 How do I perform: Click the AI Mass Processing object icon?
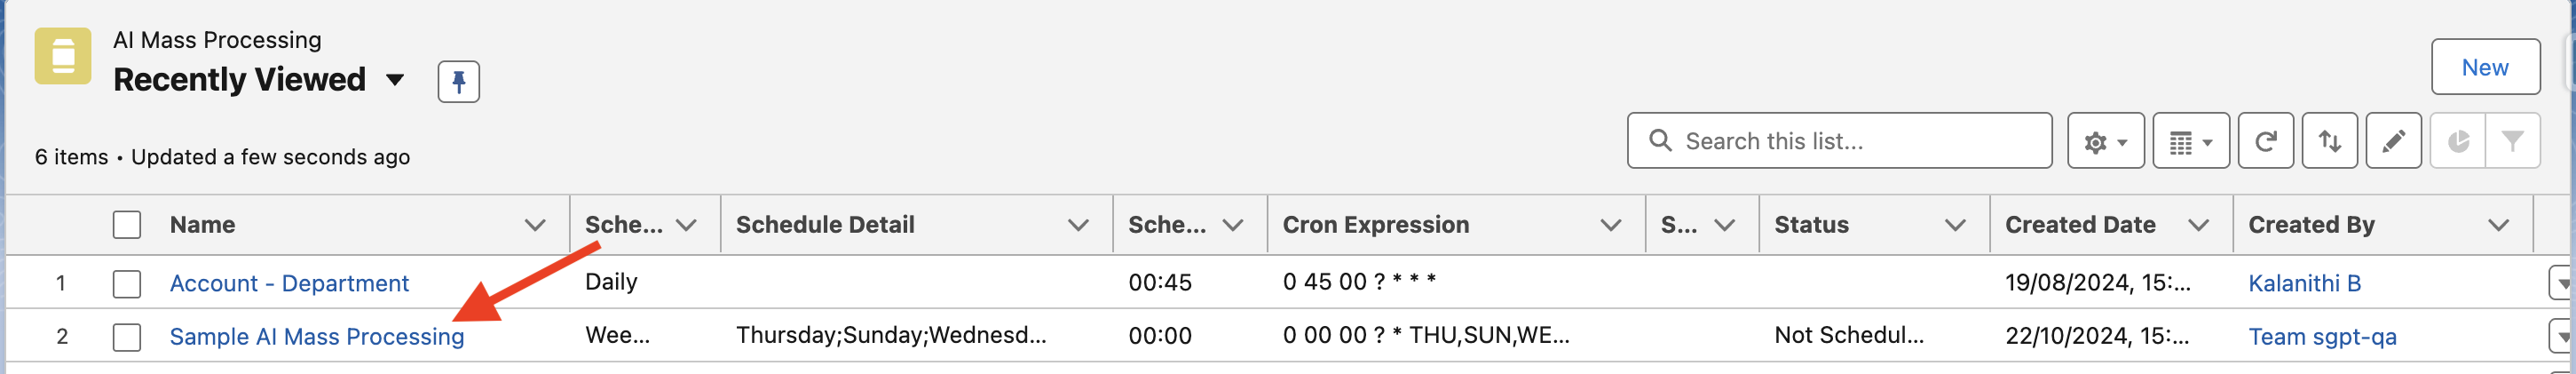click(63, 56)
